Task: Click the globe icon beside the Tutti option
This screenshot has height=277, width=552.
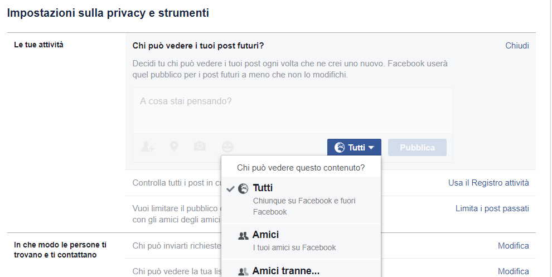Action: (x=243, y=188)
